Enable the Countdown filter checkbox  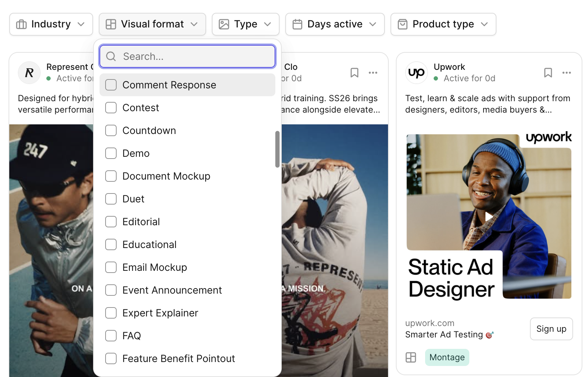coord(111,130)
